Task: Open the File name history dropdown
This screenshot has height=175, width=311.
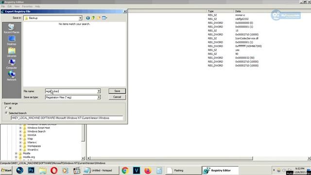Action: point(99,91)
